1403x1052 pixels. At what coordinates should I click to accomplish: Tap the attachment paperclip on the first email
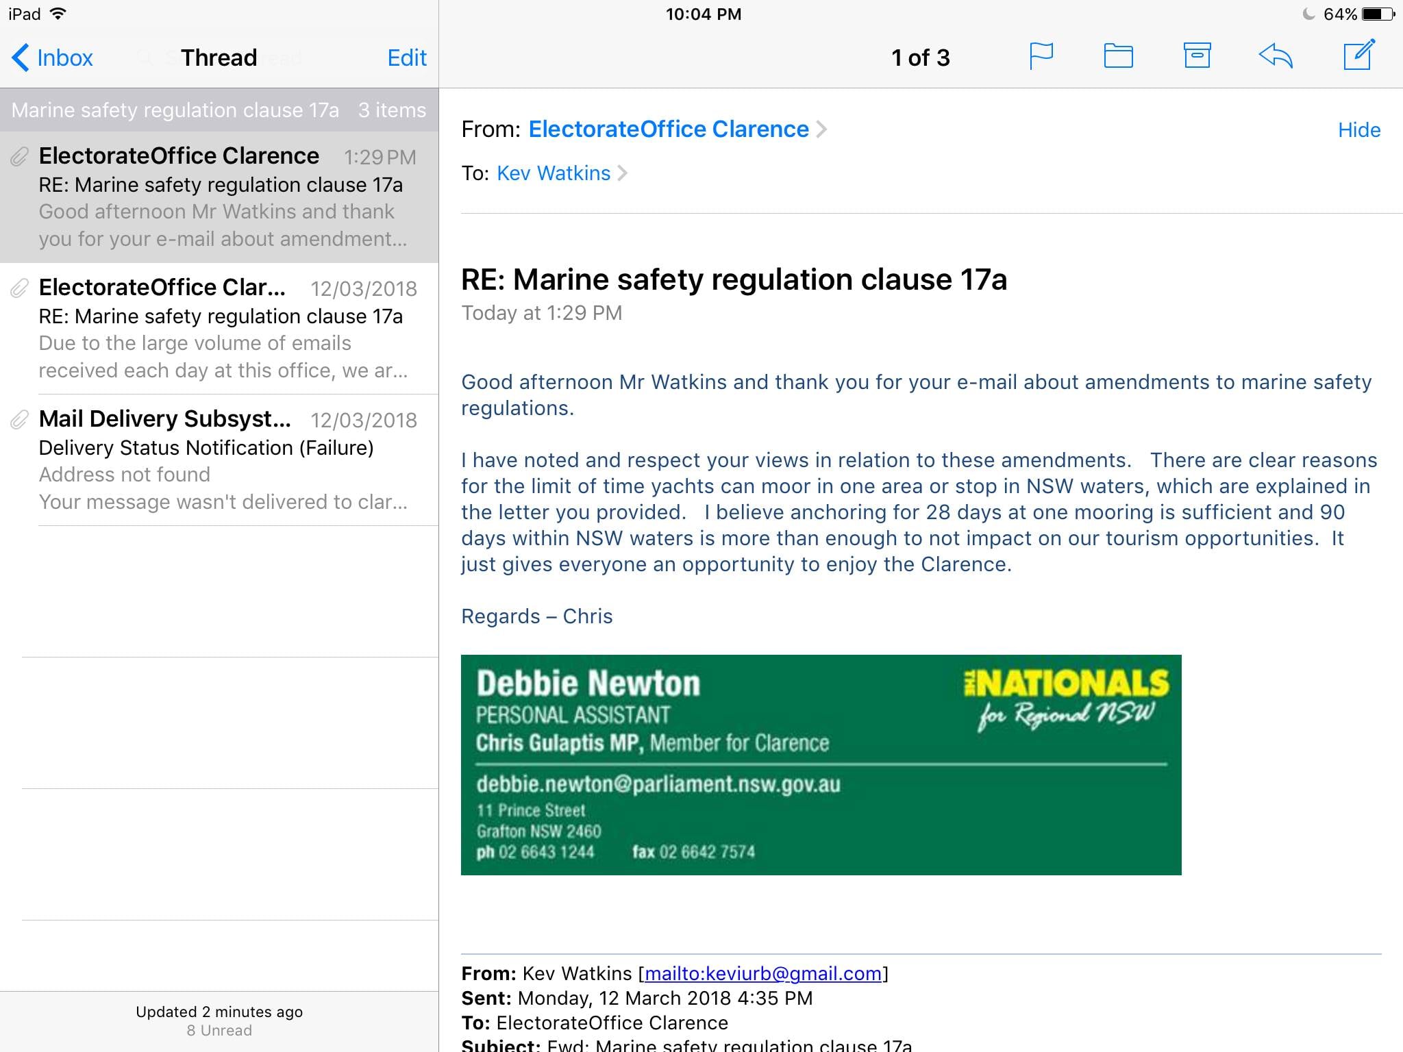(x=19, y=157)
